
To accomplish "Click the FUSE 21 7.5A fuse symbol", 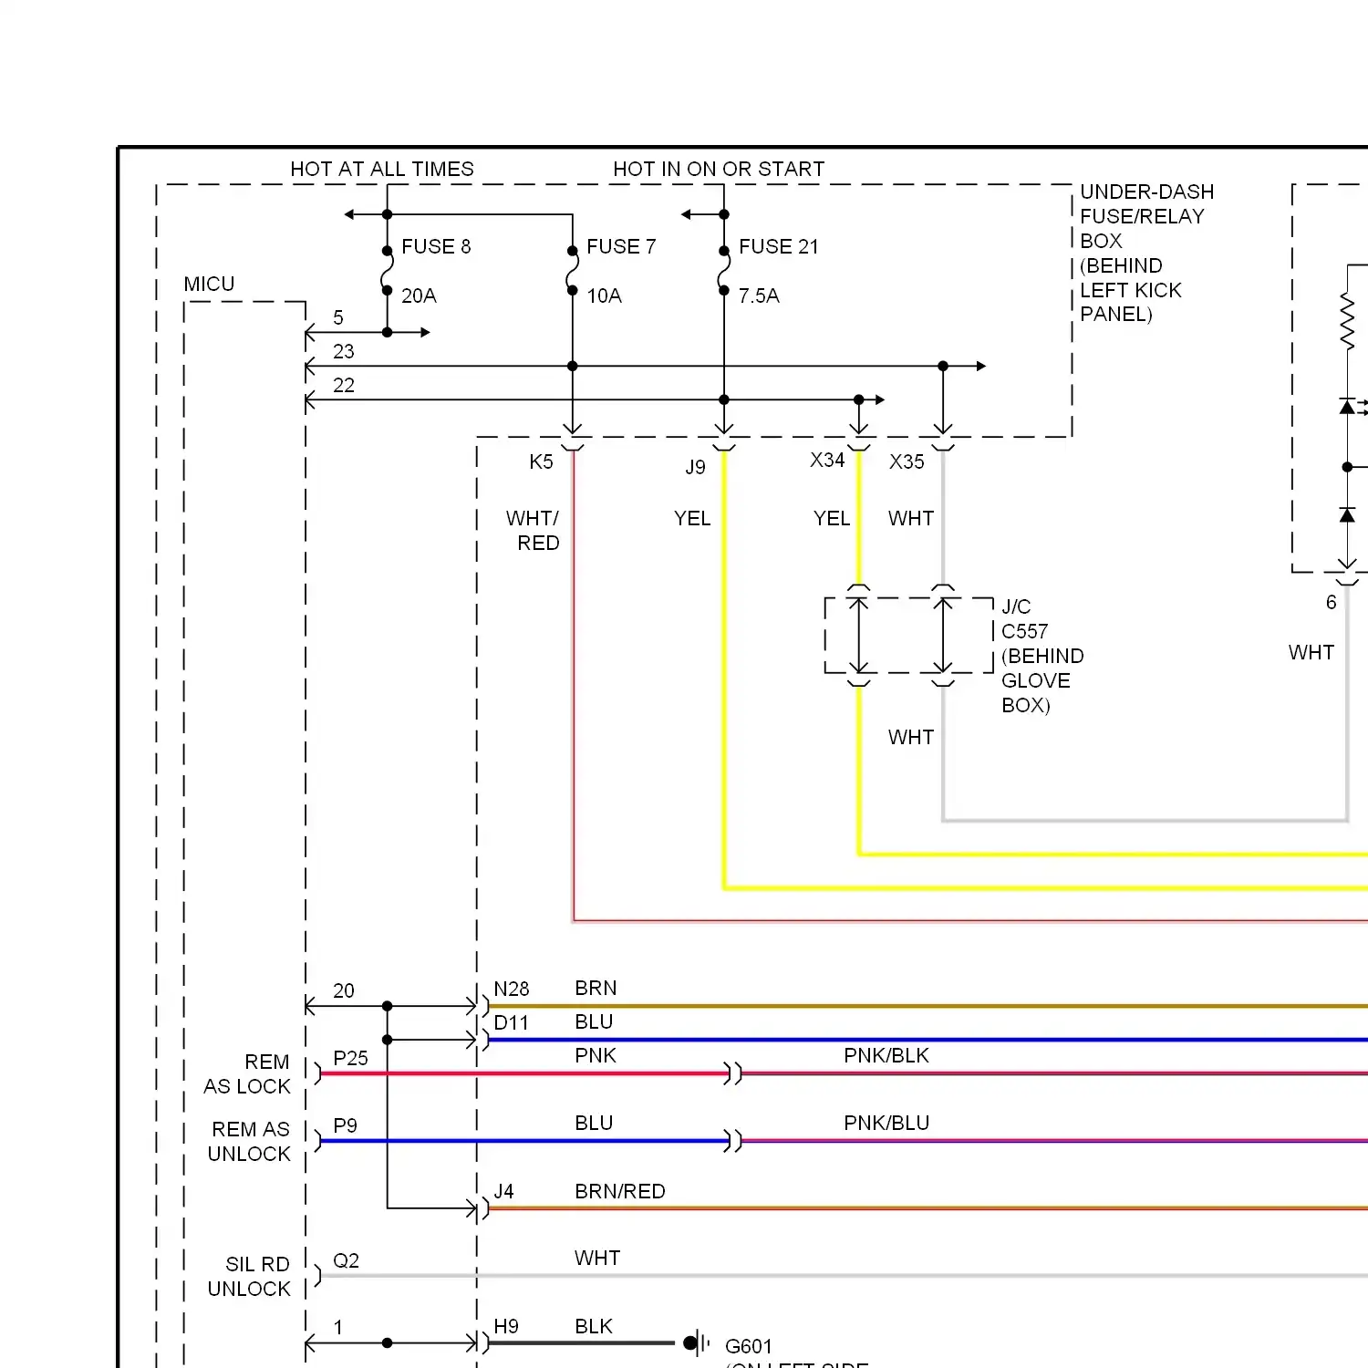I will coord(724,271).
